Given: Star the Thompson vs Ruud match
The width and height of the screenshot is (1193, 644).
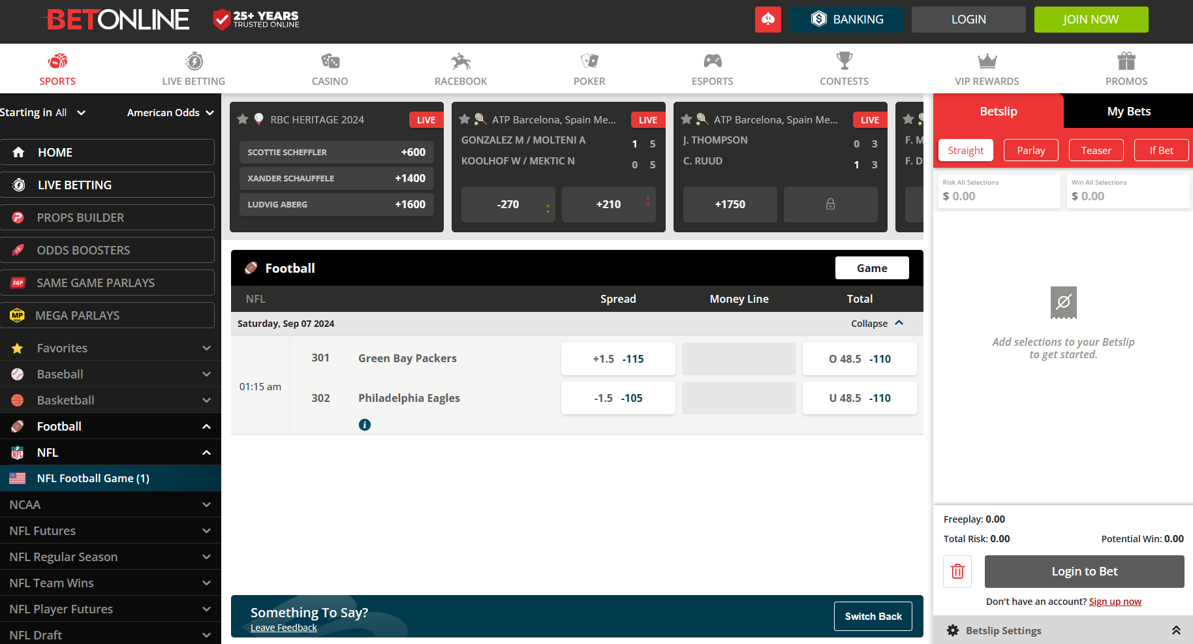Looking at the screenshot, I should pos(686,119).
